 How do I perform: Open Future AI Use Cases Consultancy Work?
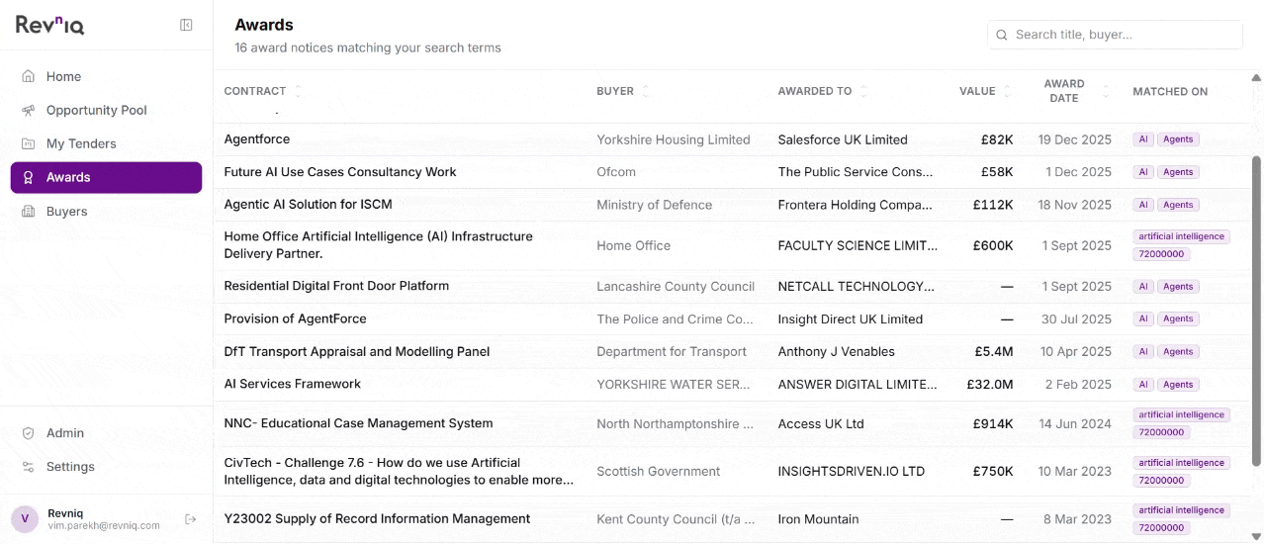[x=340, y=172]
